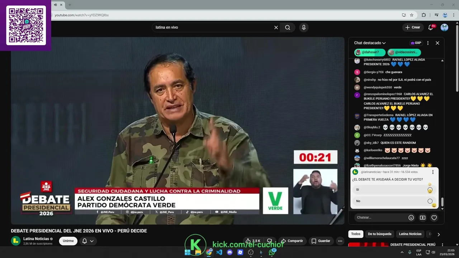
Task: Open Chrome three-dot menu
Action: 454,15
